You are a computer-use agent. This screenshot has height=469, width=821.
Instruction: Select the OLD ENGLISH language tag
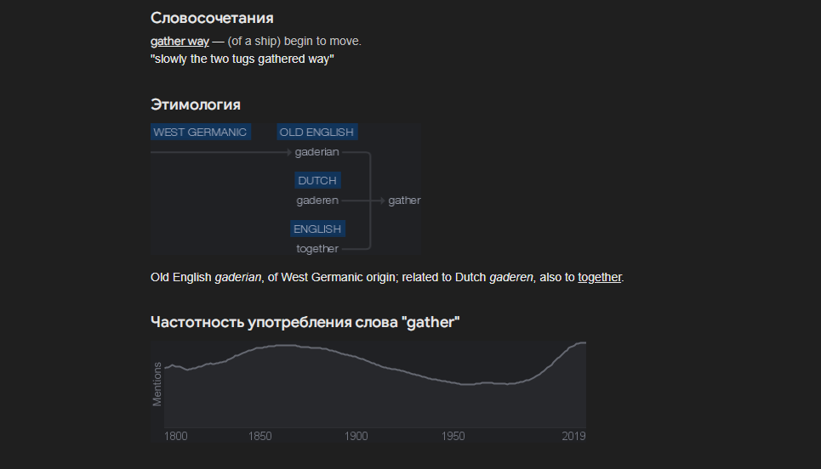(x=316, y=132)
